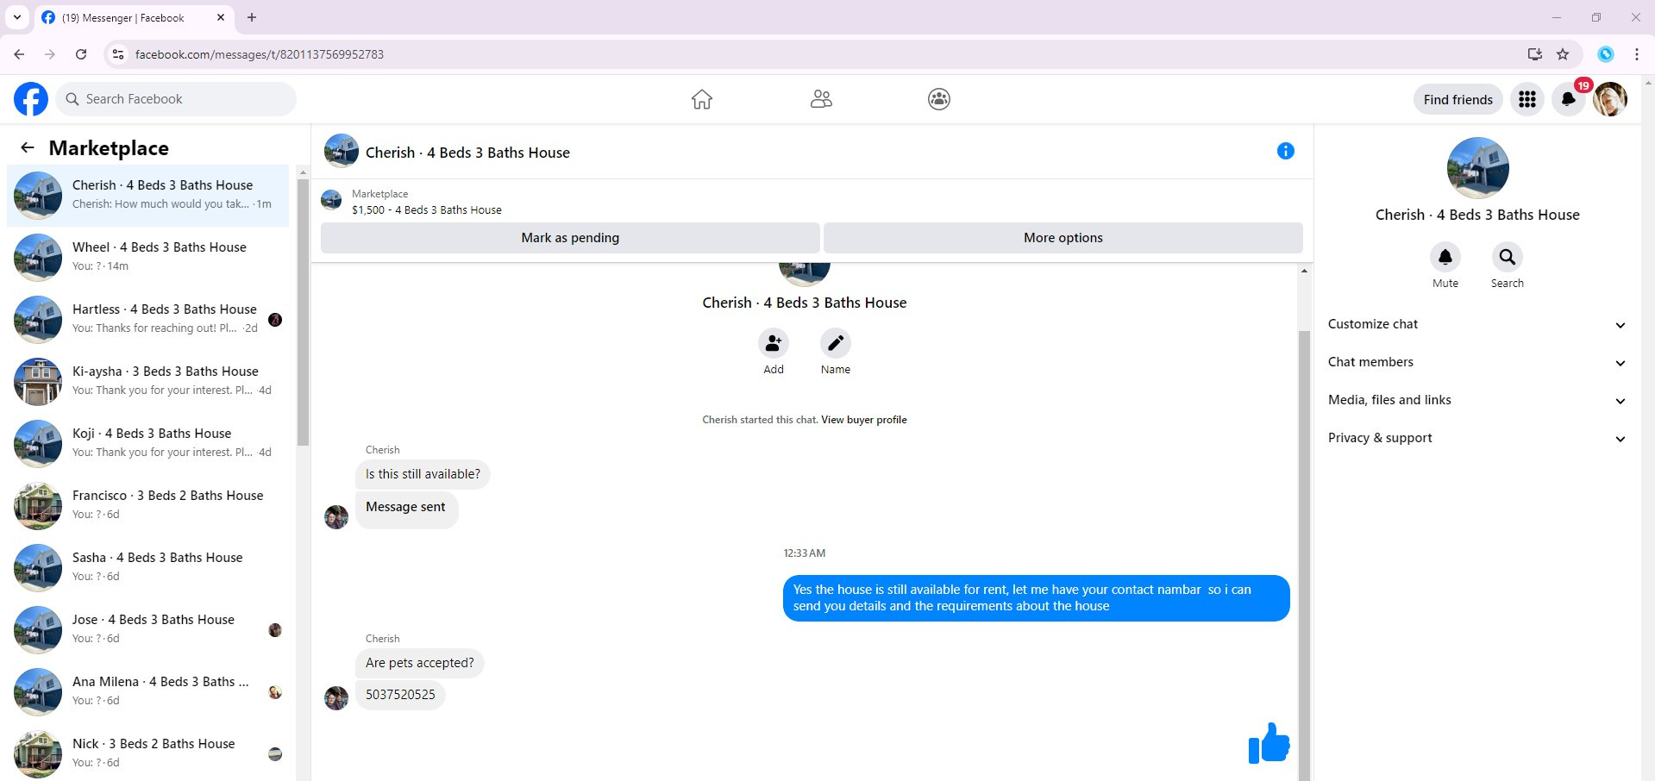Image resolution: width=1655 pixels, height=781 pixels.
Task: Open the Chrome three-dot menu
Action: tap(1637, 54)
